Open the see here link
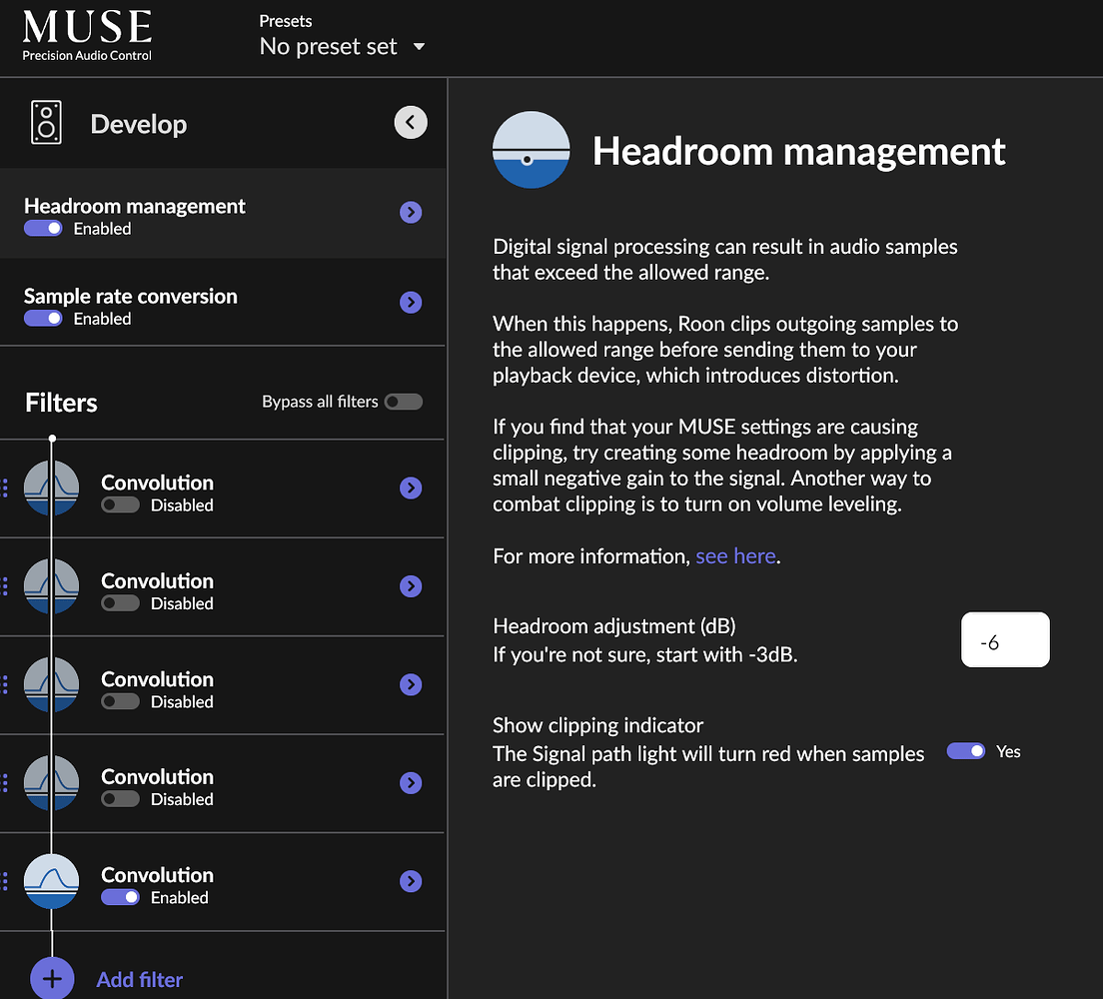1103x999 pixels. [736, 556]
